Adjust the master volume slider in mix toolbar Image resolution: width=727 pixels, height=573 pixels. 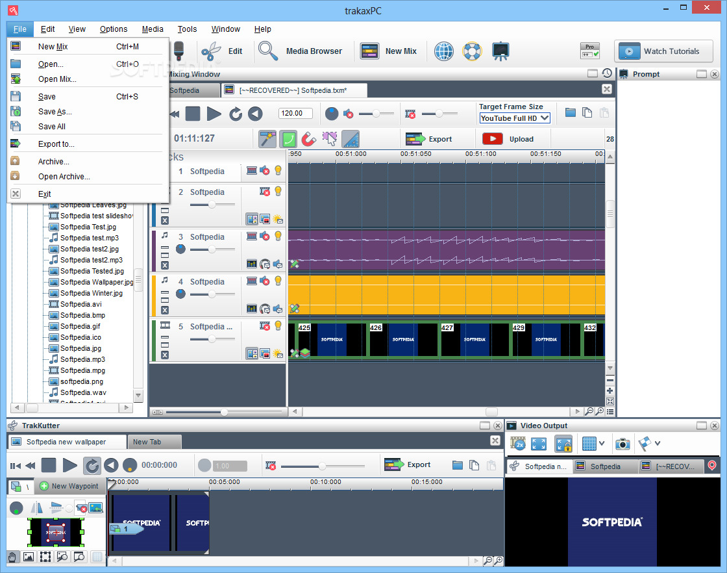click(376, 114)
